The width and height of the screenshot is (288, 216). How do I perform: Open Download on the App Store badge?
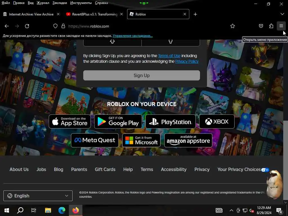70,121
